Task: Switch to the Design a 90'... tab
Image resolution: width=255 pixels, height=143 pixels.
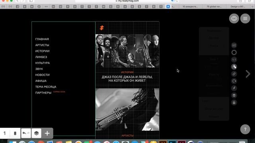Action: (238, 7)
